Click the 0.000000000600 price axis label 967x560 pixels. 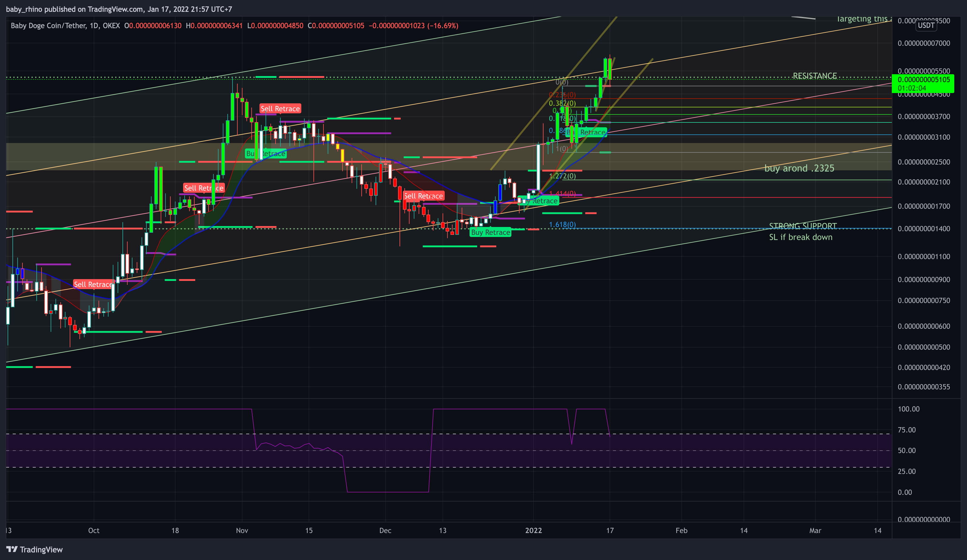pos(924,326)
